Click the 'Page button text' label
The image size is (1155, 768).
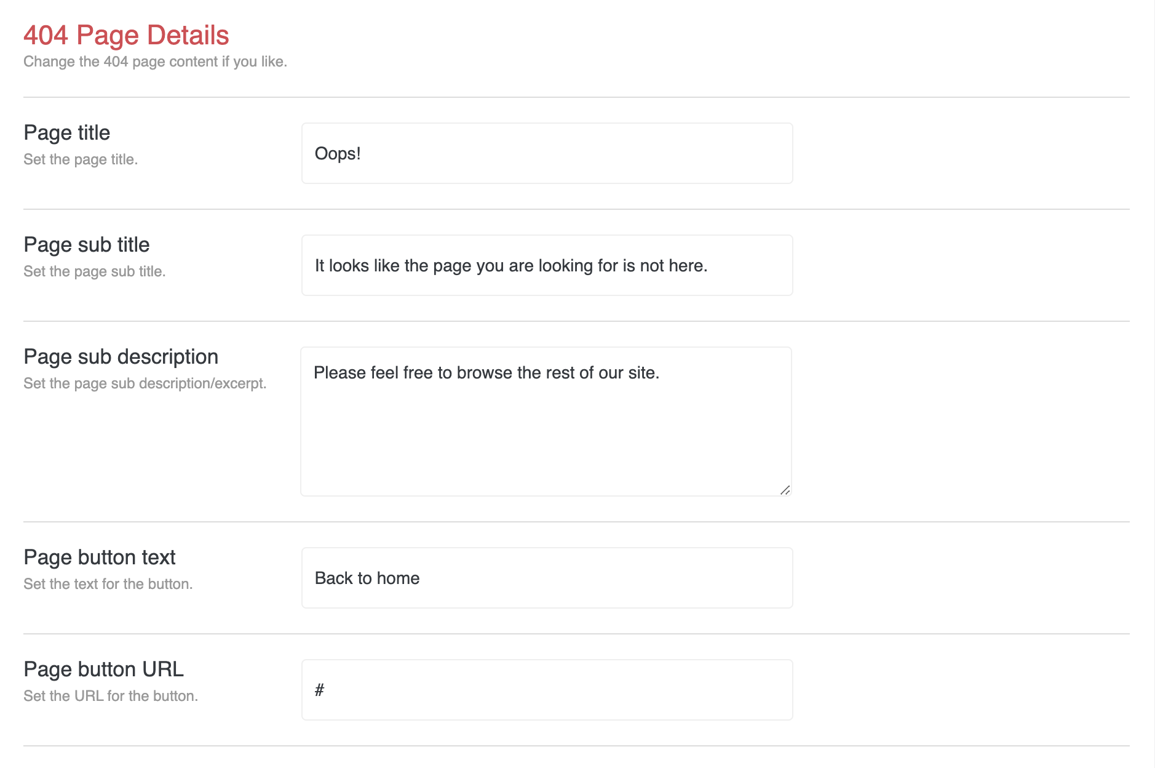pos(100,558)
